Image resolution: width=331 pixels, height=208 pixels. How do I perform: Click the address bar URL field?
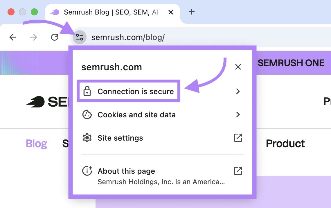[128, 37]
